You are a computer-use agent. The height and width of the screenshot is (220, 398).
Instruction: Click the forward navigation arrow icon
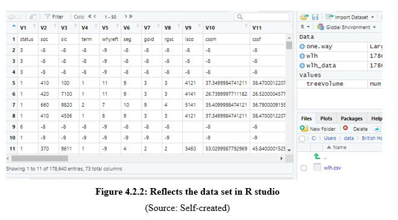coord(19,17)
